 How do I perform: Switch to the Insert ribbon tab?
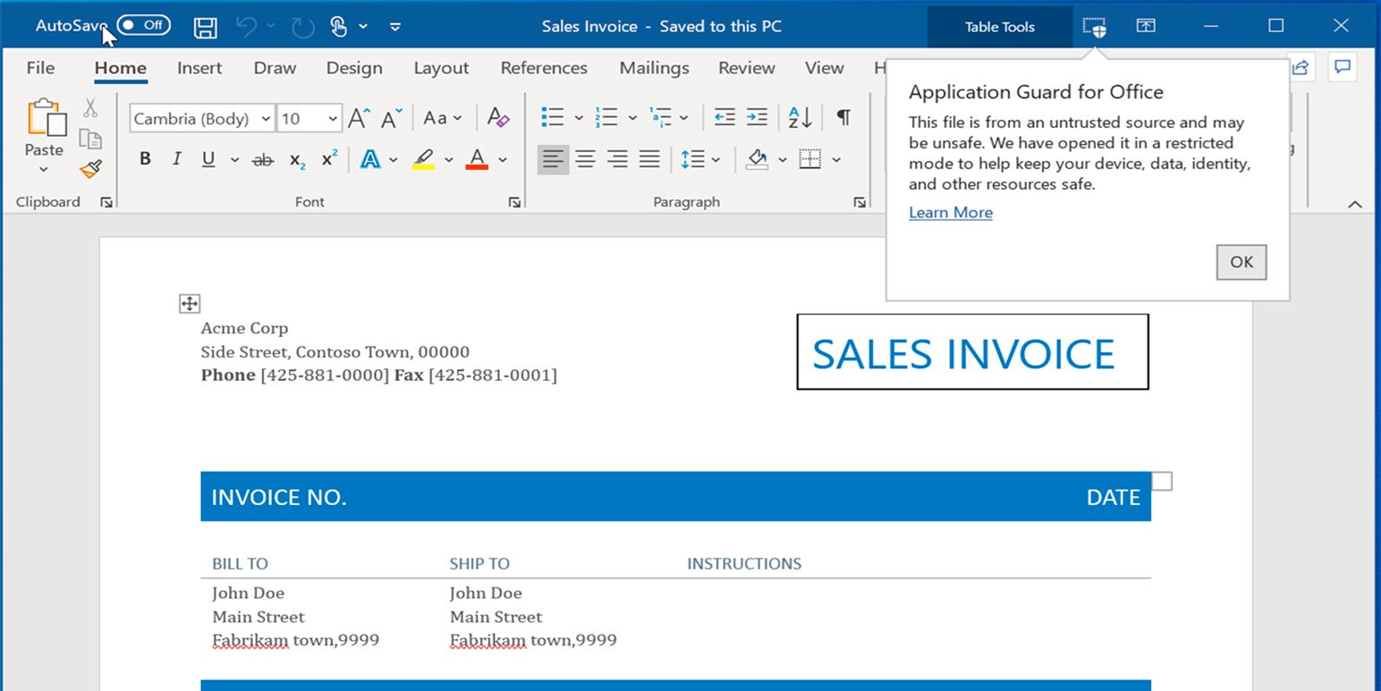[x=199, y=68]
